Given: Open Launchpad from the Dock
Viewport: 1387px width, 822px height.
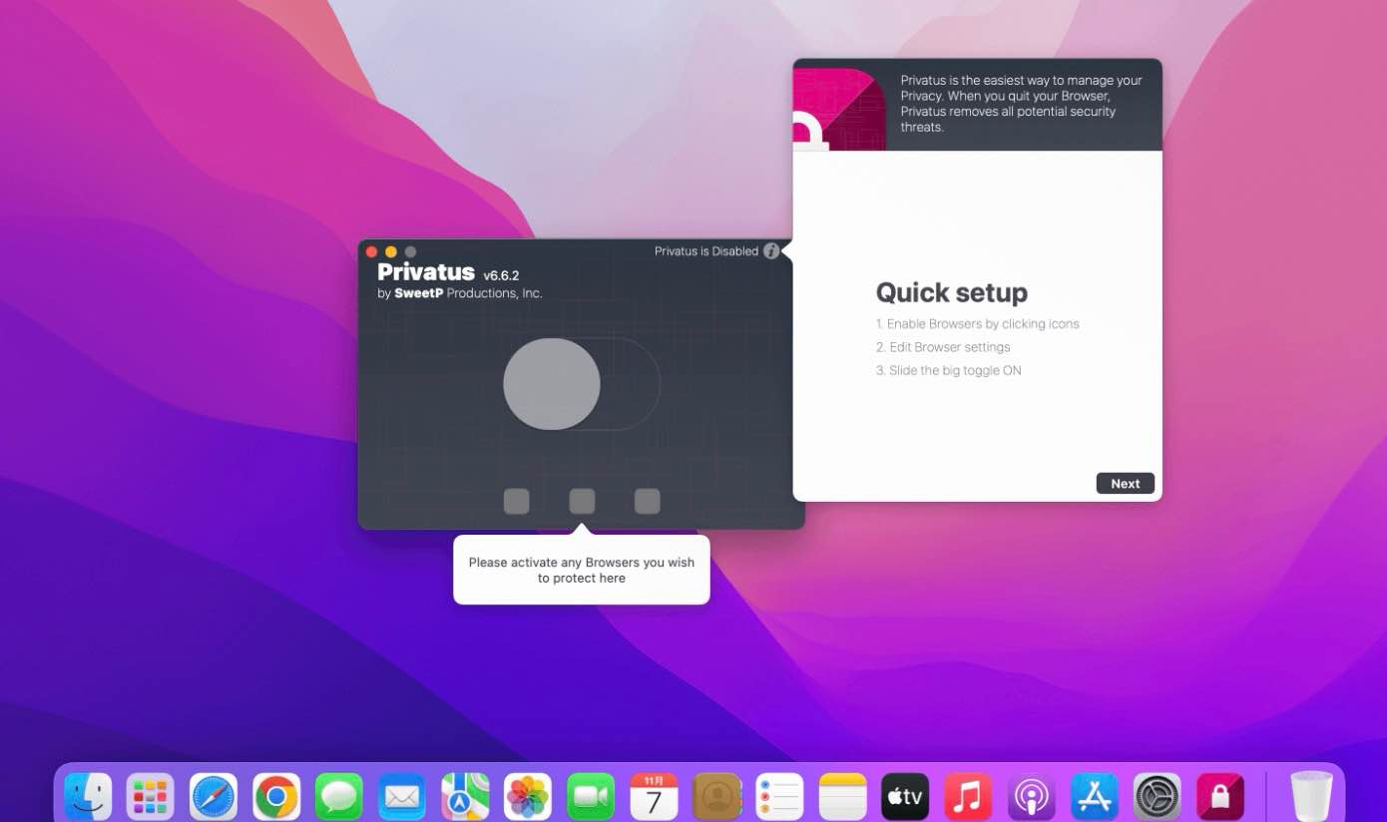Looking at the screenshot, I should (x=151, y=797).
